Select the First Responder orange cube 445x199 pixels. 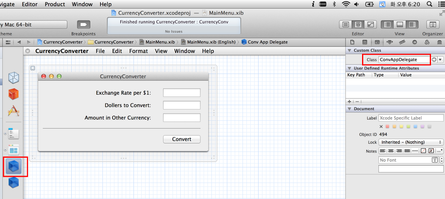[13, 94]
